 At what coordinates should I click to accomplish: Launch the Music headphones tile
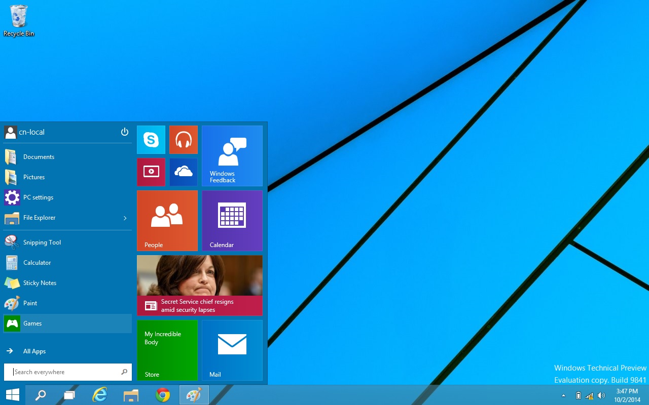click(x=183, y=140)
